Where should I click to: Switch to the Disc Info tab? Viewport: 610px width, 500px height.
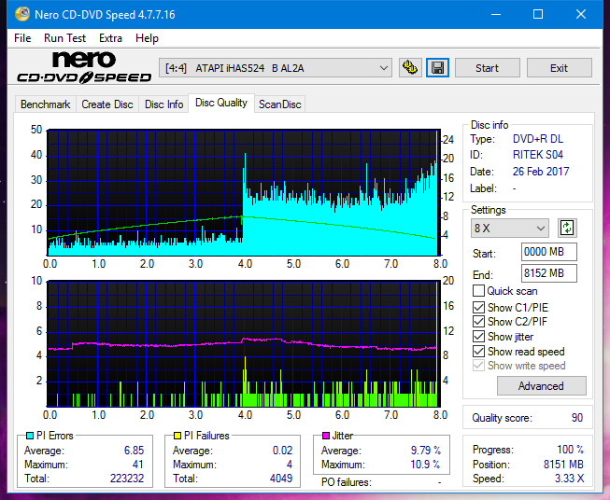coord(163,104)
